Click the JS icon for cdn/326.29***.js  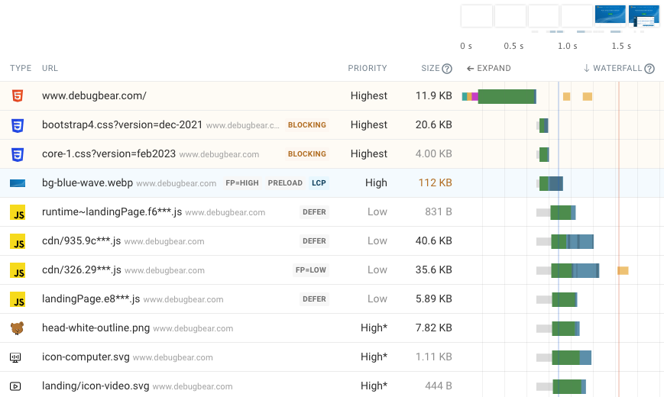[18, 270]
